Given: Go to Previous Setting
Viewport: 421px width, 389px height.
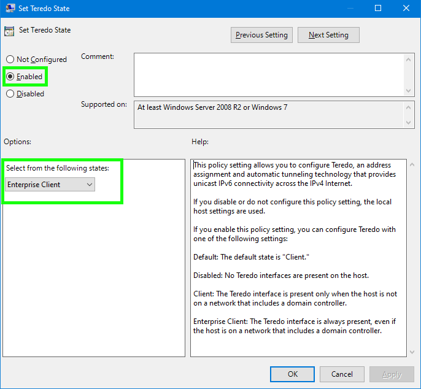Looking at the screenshot, I should tap(261, 35).
